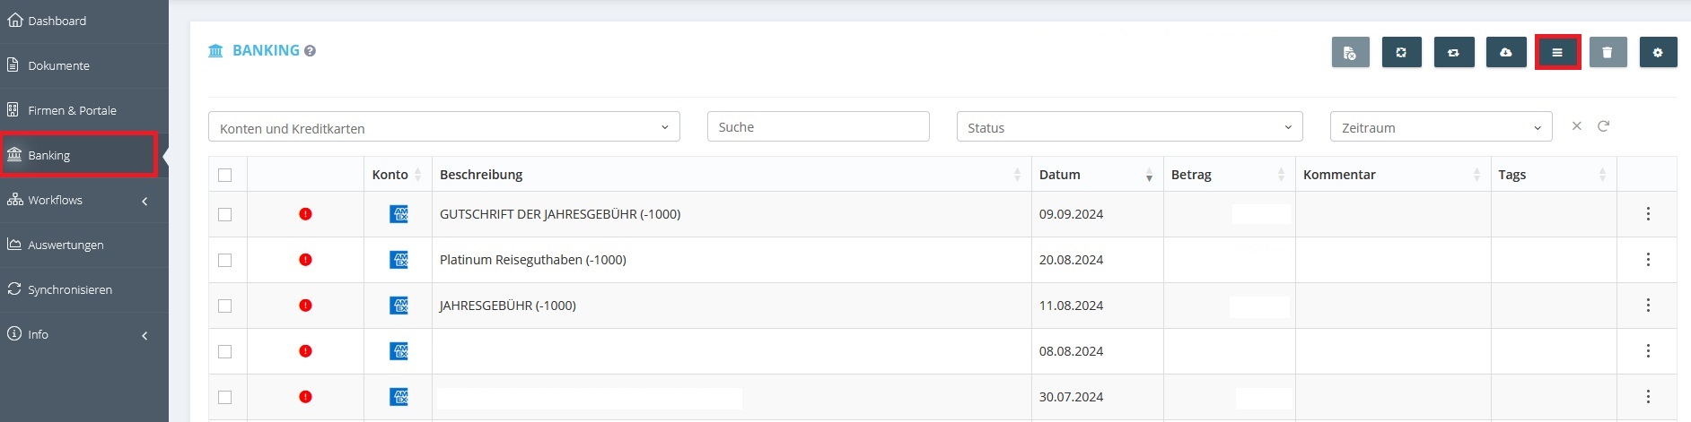Open the Status filter dropdown

[x=1129, y=127]
